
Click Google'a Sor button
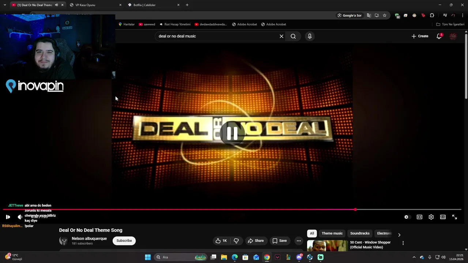(x=350, y=15)
